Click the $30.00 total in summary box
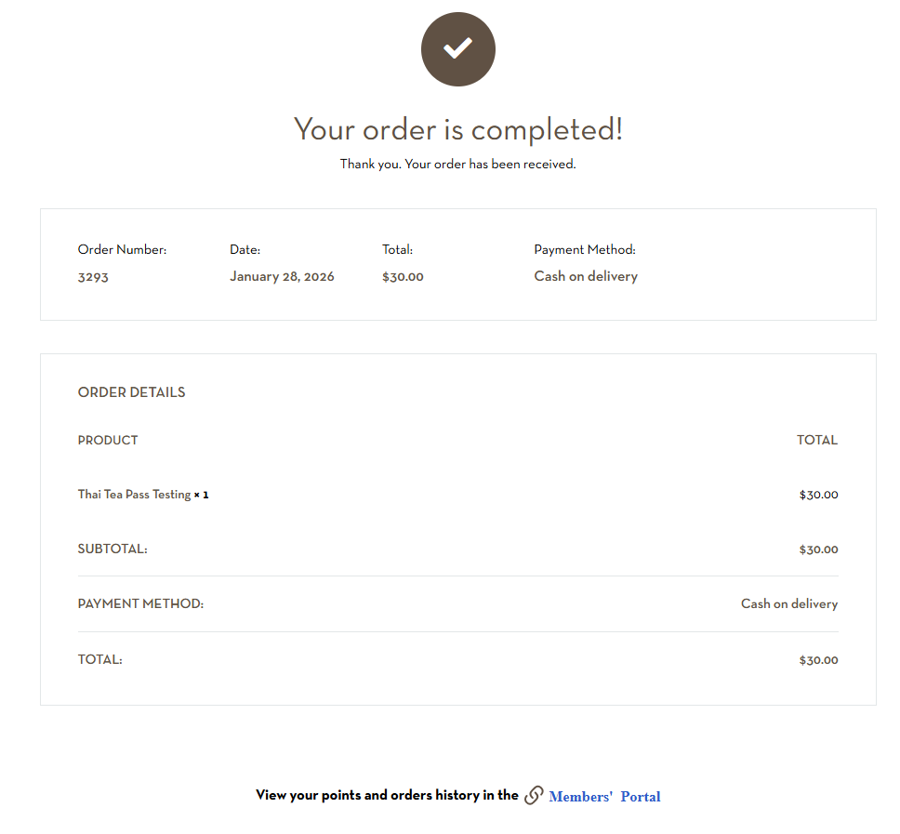The image size is (900, 834). [x=403, y=277]
